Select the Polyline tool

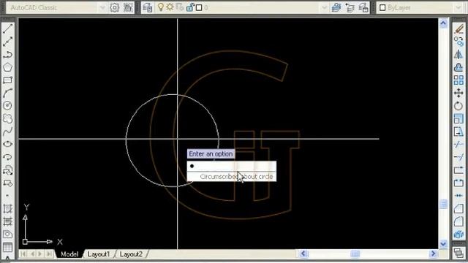[x=8, y=54]
